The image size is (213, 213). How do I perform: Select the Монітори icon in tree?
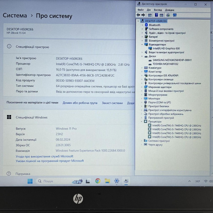pos(146,98)
